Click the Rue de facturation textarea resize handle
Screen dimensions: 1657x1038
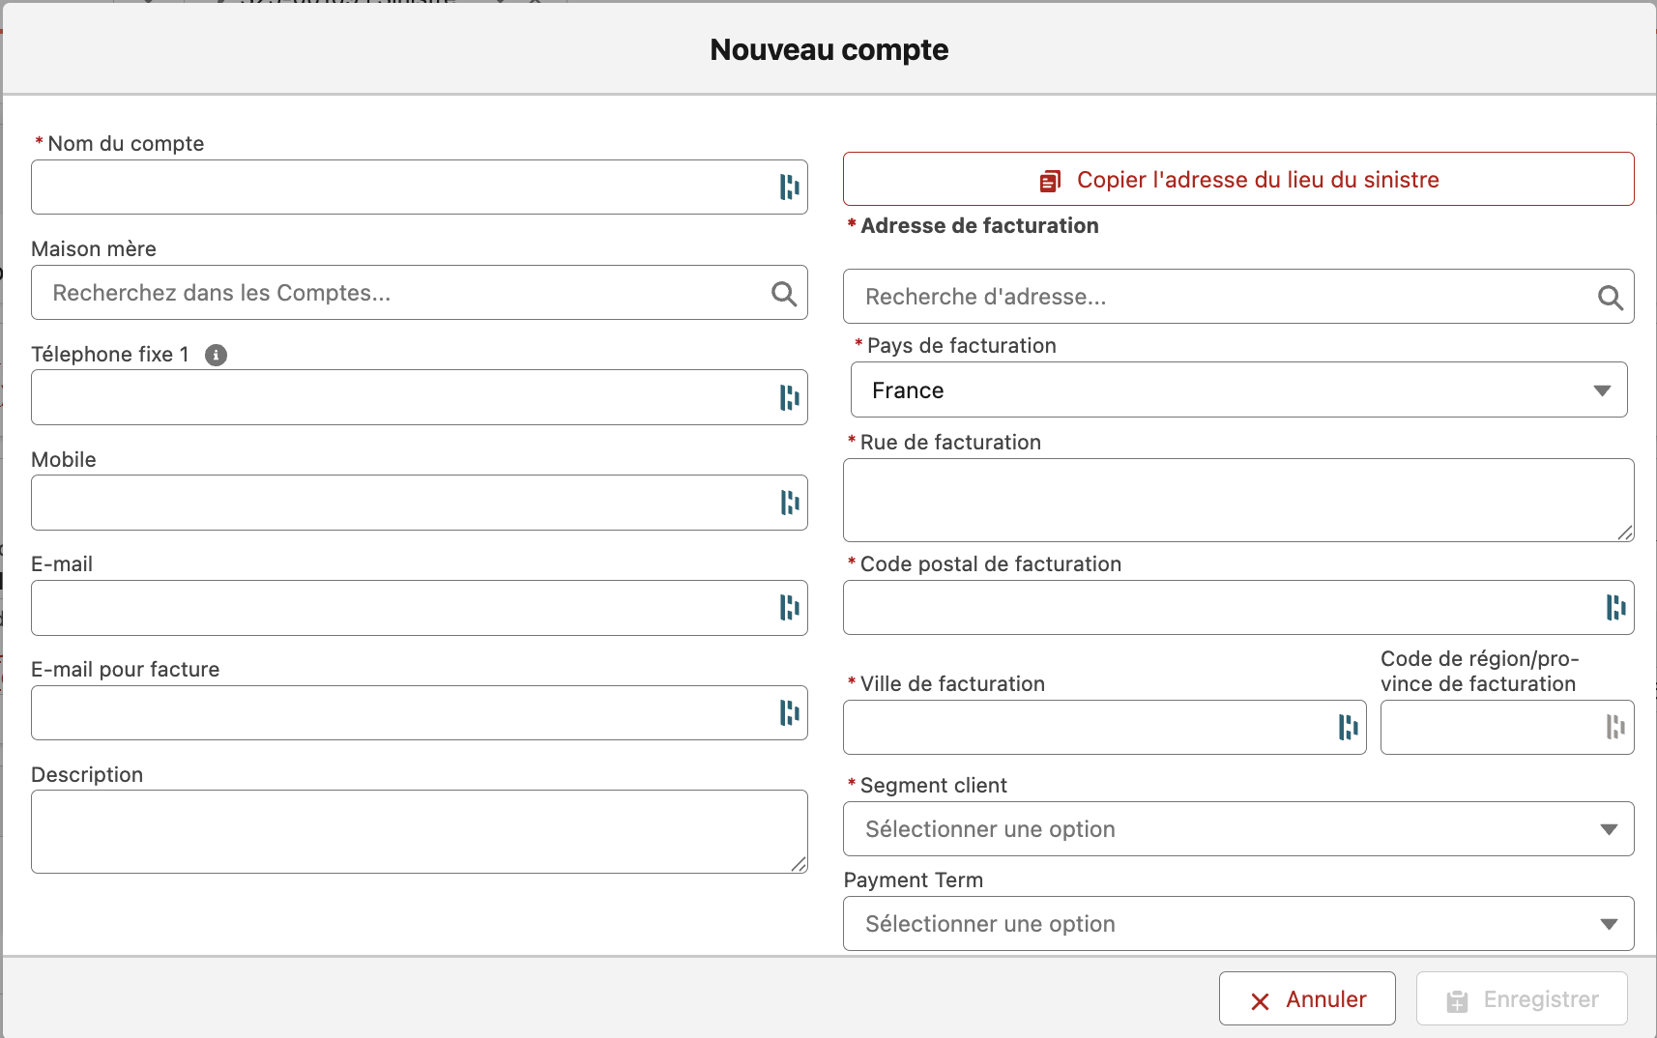click(x=1625, y=533)
